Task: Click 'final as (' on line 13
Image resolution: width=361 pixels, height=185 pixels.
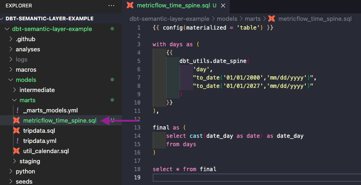Action: (169, 128)
